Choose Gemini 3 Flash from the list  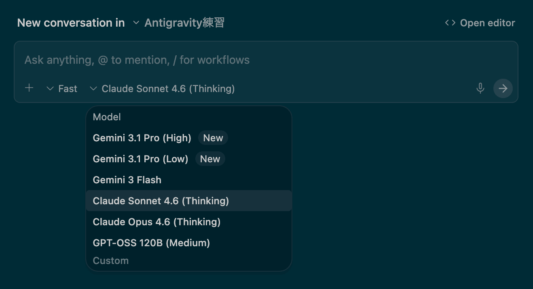[127, 180]
